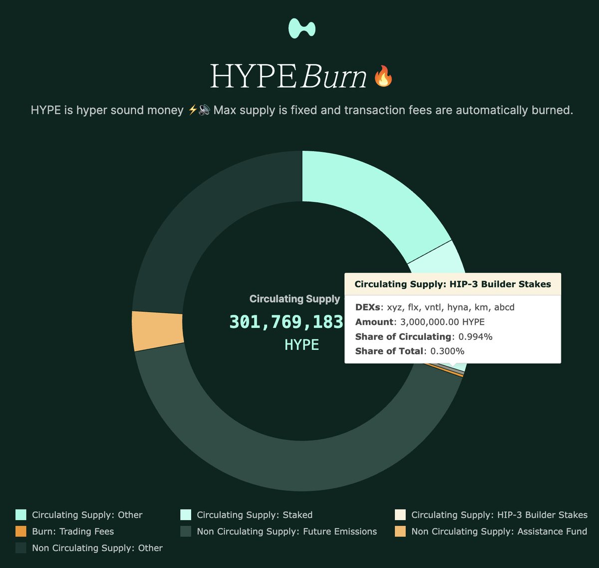Click the HYPE unit label under the number
Screen dimensions: 599x568
click(301, 344)
